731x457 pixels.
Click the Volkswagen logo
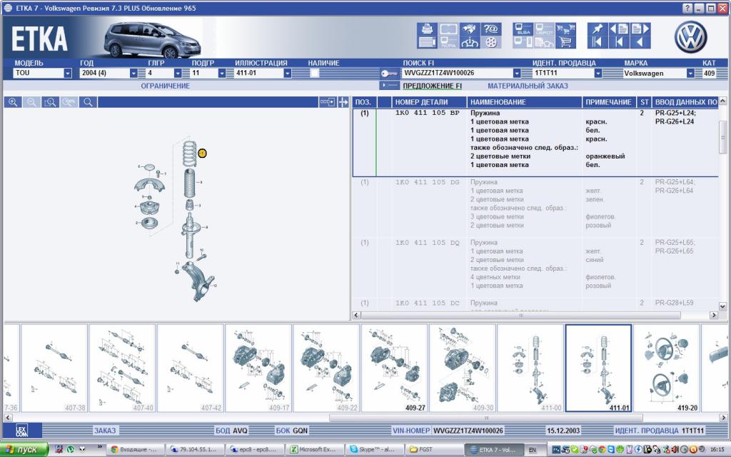(690, 37)
